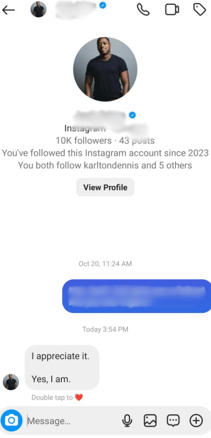
Task: Focus the Message text input field
Action: click(x=71, y=421)
